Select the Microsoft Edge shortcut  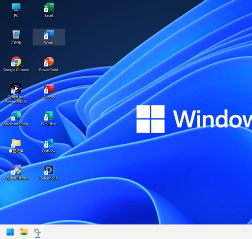click(16, 116)
